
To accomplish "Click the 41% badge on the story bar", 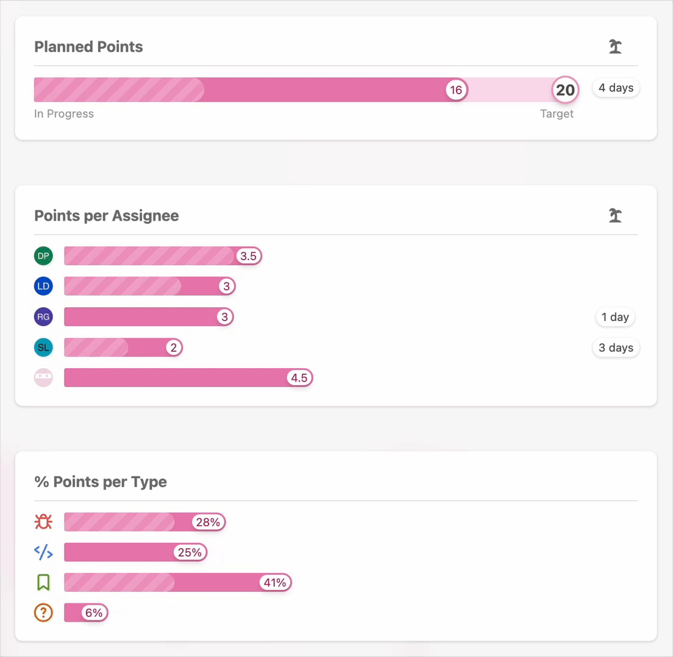I will pos(274,582).
